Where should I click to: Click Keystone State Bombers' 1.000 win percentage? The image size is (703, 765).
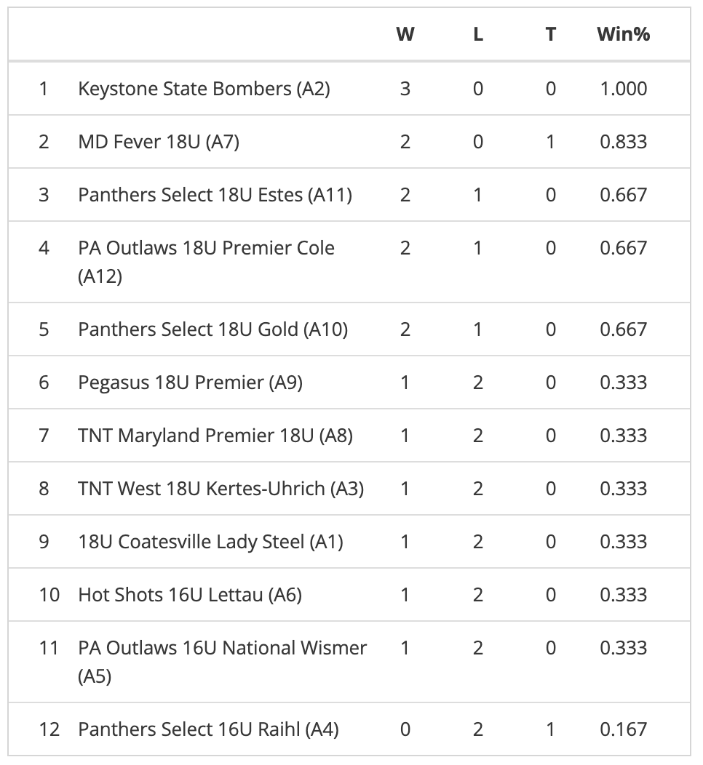click(623, 89)
